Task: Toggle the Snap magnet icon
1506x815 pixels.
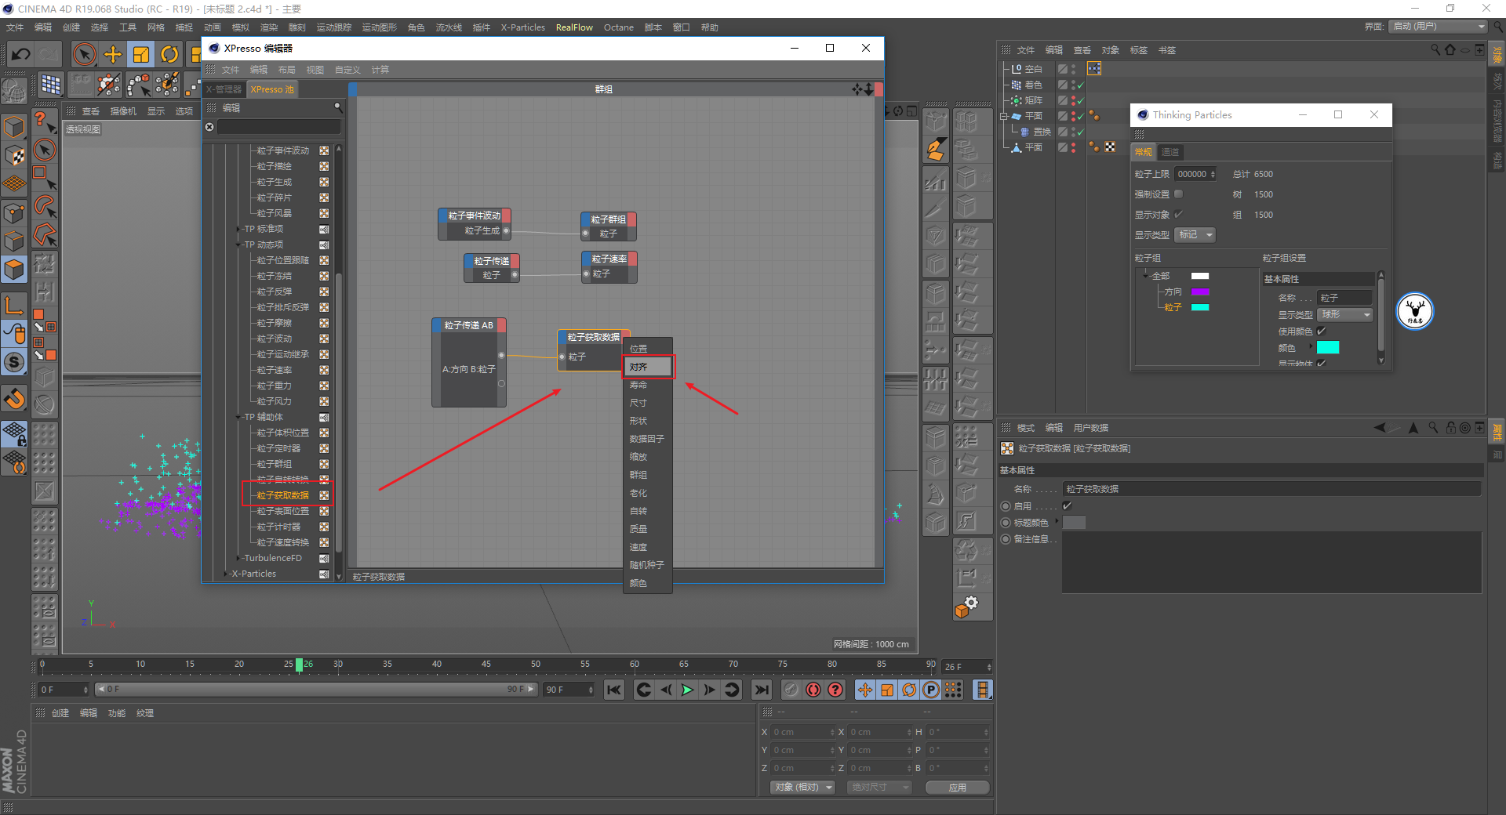Action: [15, 398]
